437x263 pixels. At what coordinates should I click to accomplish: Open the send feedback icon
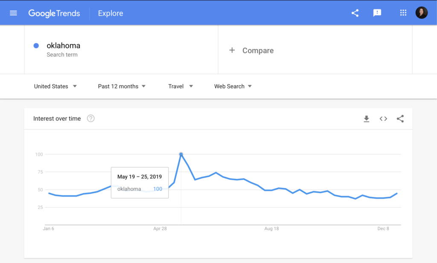(377, 13)
